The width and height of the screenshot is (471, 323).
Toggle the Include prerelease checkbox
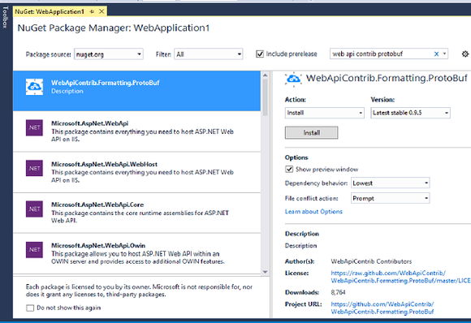(x=260, y=54)
